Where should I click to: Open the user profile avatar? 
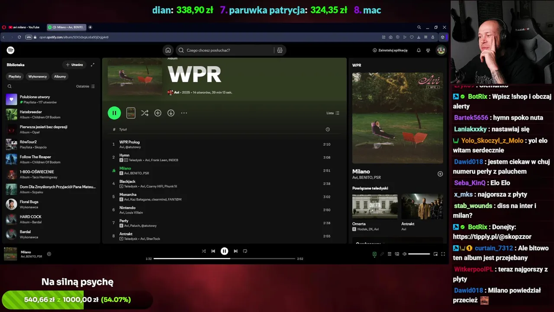tap(441, 50)
